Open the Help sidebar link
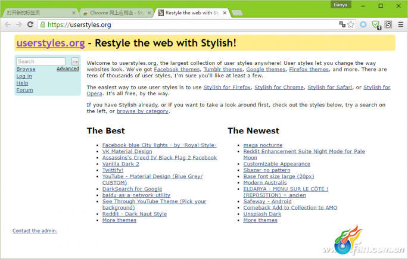Screen dimensions: 408x259 tap(23, 83)
